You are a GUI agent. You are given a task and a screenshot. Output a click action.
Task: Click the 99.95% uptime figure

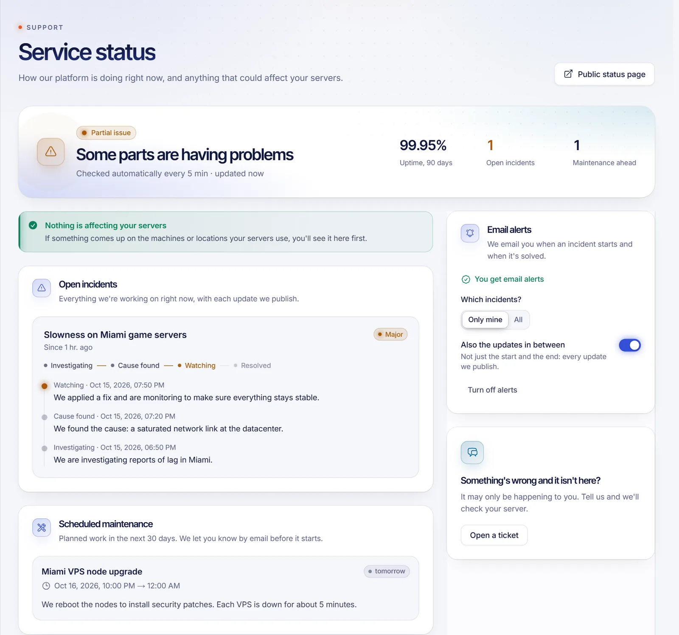pyautogui.click(x=423, y=145)
